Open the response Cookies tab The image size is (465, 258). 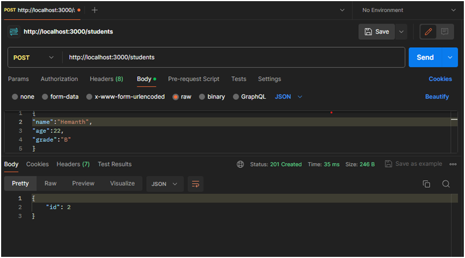point(38,164)
